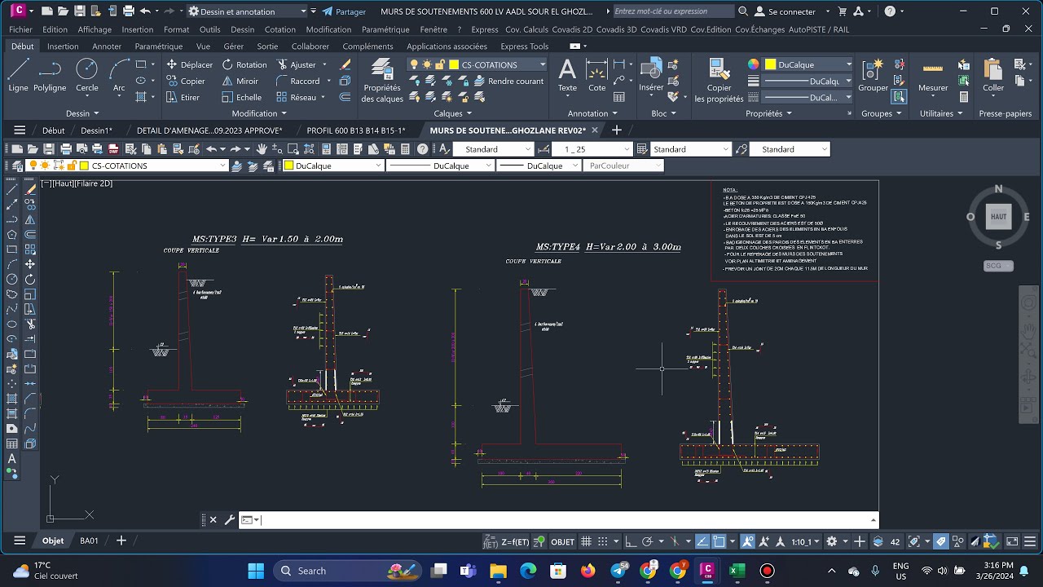Select the Polyligne tool
1043x587 pixels.
(x=50, y=76)
